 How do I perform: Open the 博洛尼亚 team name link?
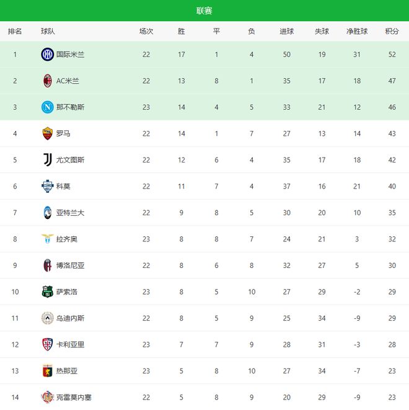point(70,265)
